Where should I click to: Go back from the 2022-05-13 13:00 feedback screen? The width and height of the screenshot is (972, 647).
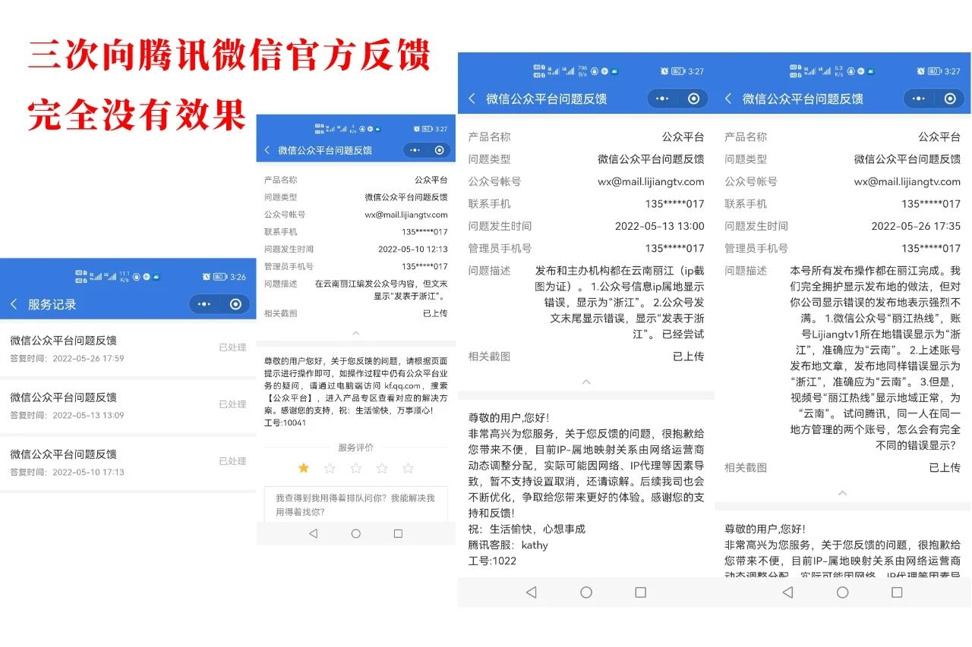[472, 99]
